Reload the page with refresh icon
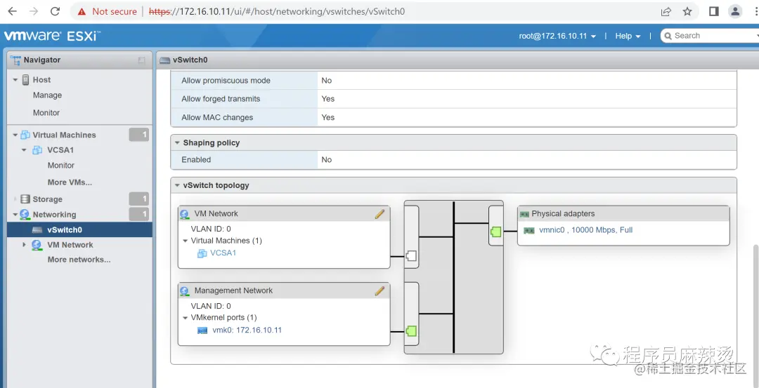This screenshot has height=388, width=759. 56,11
